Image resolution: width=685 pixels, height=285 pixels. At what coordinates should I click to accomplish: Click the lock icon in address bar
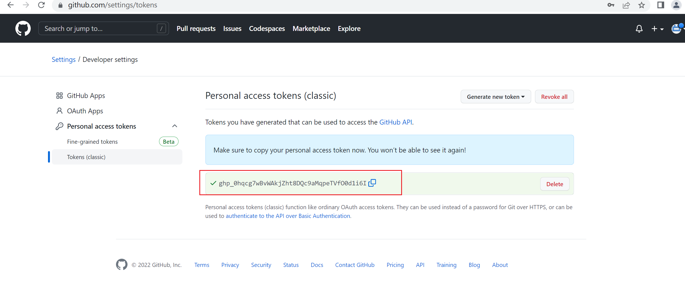click(61, 5)
